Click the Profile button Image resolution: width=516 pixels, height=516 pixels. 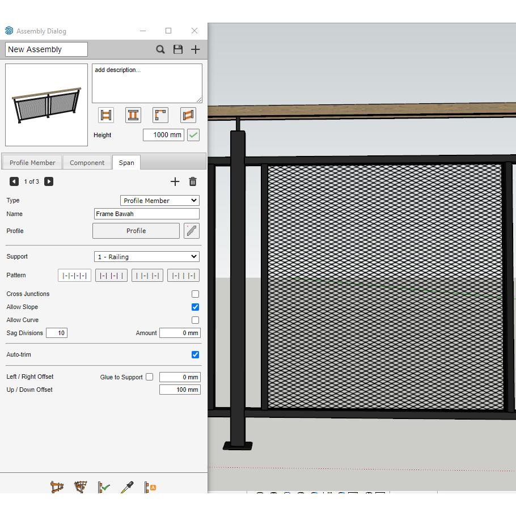click(x=136, y=231)
